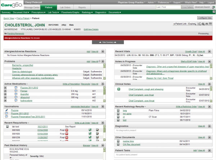Open Flowsheets/Graphs menu item
The height and width of the screenshot is (160, 216).
tap(70, 12)
